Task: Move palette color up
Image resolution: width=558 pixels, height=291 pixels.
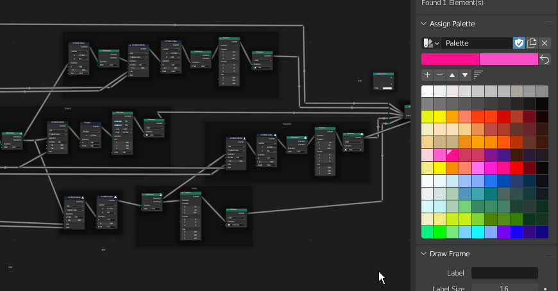Action: [x=452, y=75]
